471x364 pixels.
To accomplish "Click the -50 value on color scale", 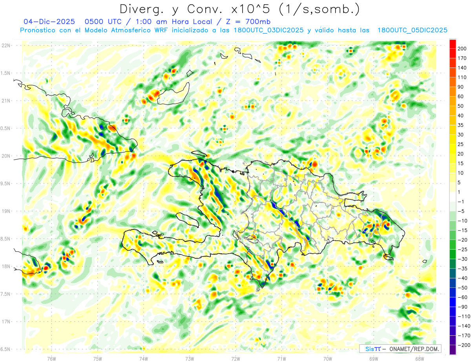I will click(x=462, y=288).
